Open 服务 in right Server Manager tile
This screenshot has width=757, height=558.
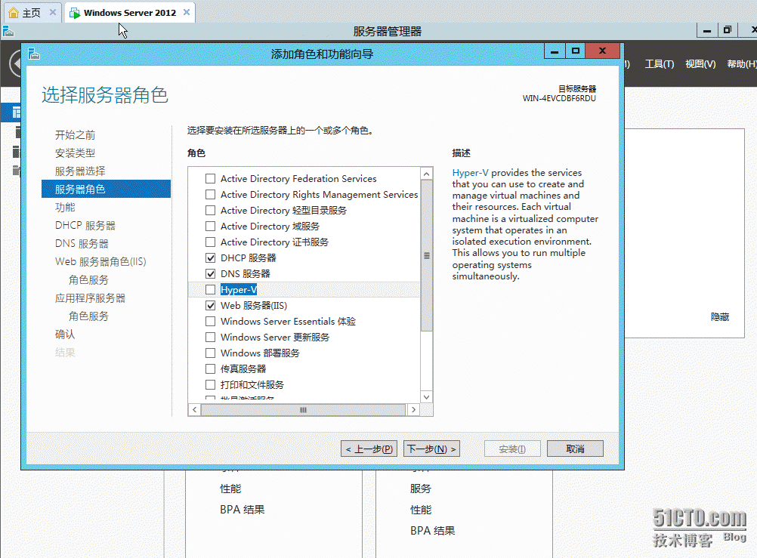[x=421, y=489]
